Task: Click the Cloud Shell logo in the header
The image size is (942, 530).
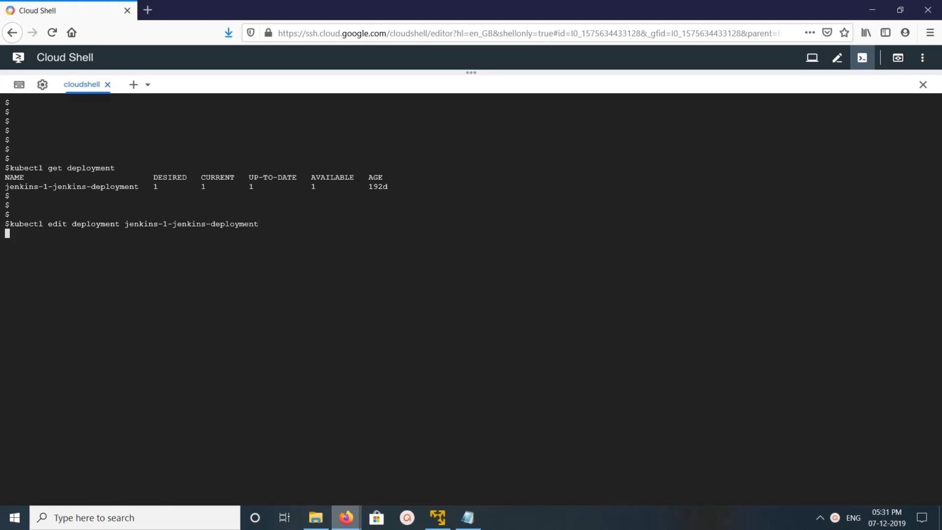Action: pyautogui.click(x=18, y=57)
